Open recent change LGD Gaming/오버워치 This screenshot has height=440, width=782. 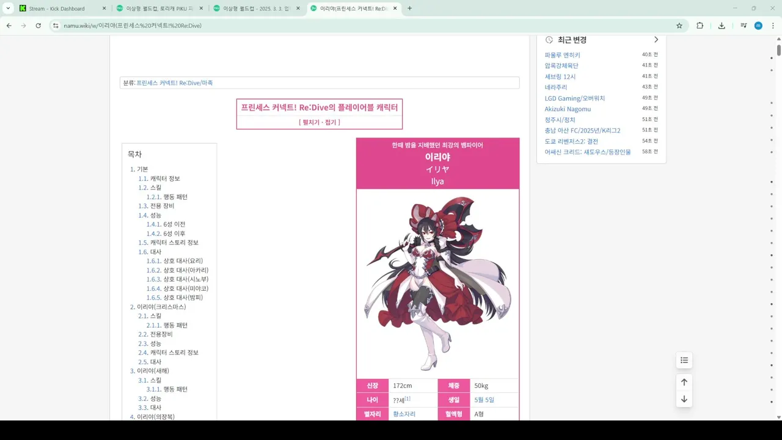click(575, 98)
